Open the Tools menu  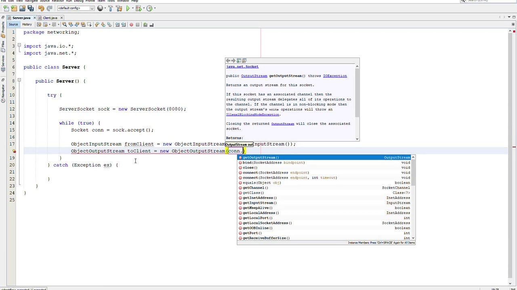click(111, 1)
